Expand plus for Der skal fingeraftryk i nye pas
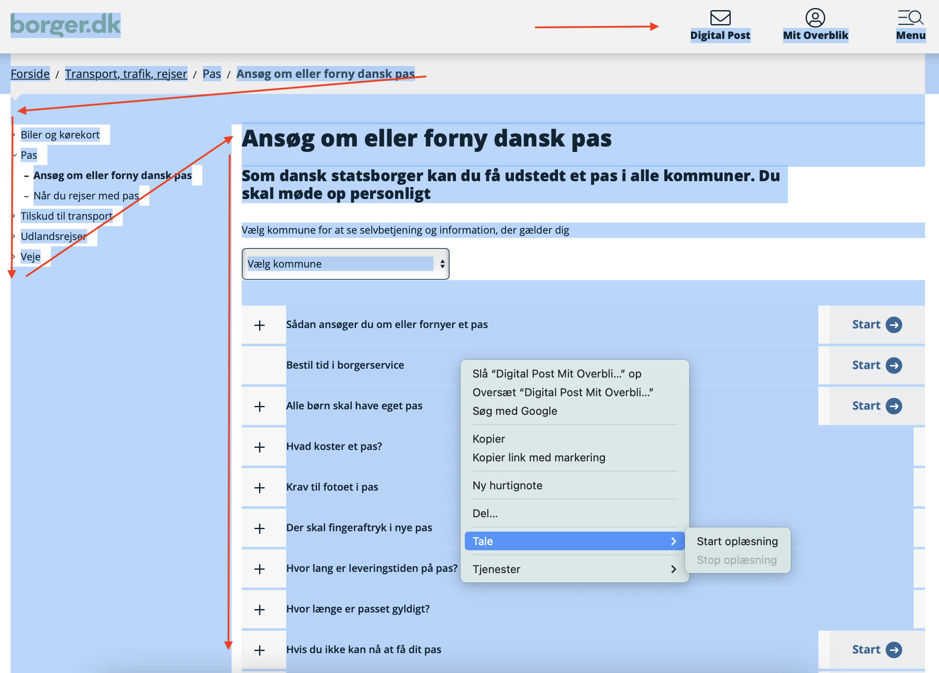Screen dimensions: 939x673 point(260,528)
